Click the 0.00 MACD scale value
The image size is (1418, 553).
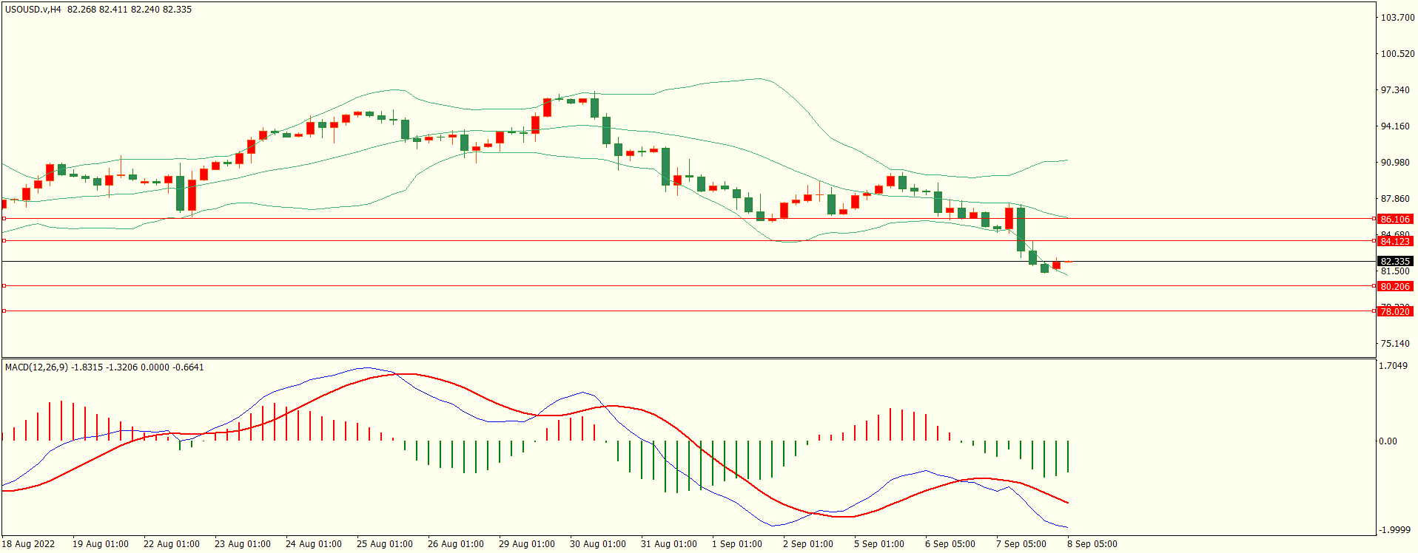click(x=1388, y=441)
